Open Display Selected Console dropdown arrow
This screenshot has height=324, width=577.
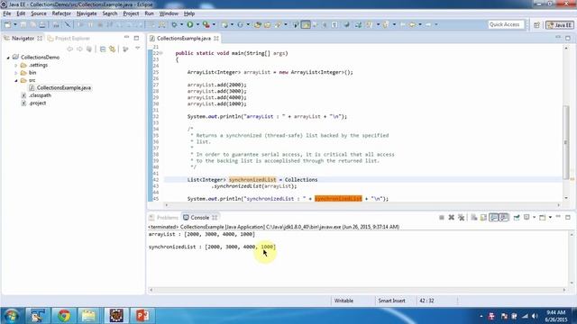click(534, 218)
